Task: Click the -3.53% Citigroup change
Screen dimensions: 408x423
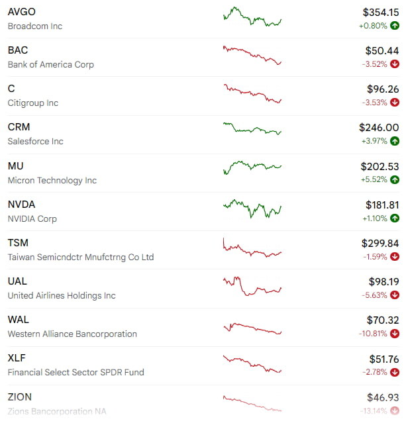Action: pos(374,103)
